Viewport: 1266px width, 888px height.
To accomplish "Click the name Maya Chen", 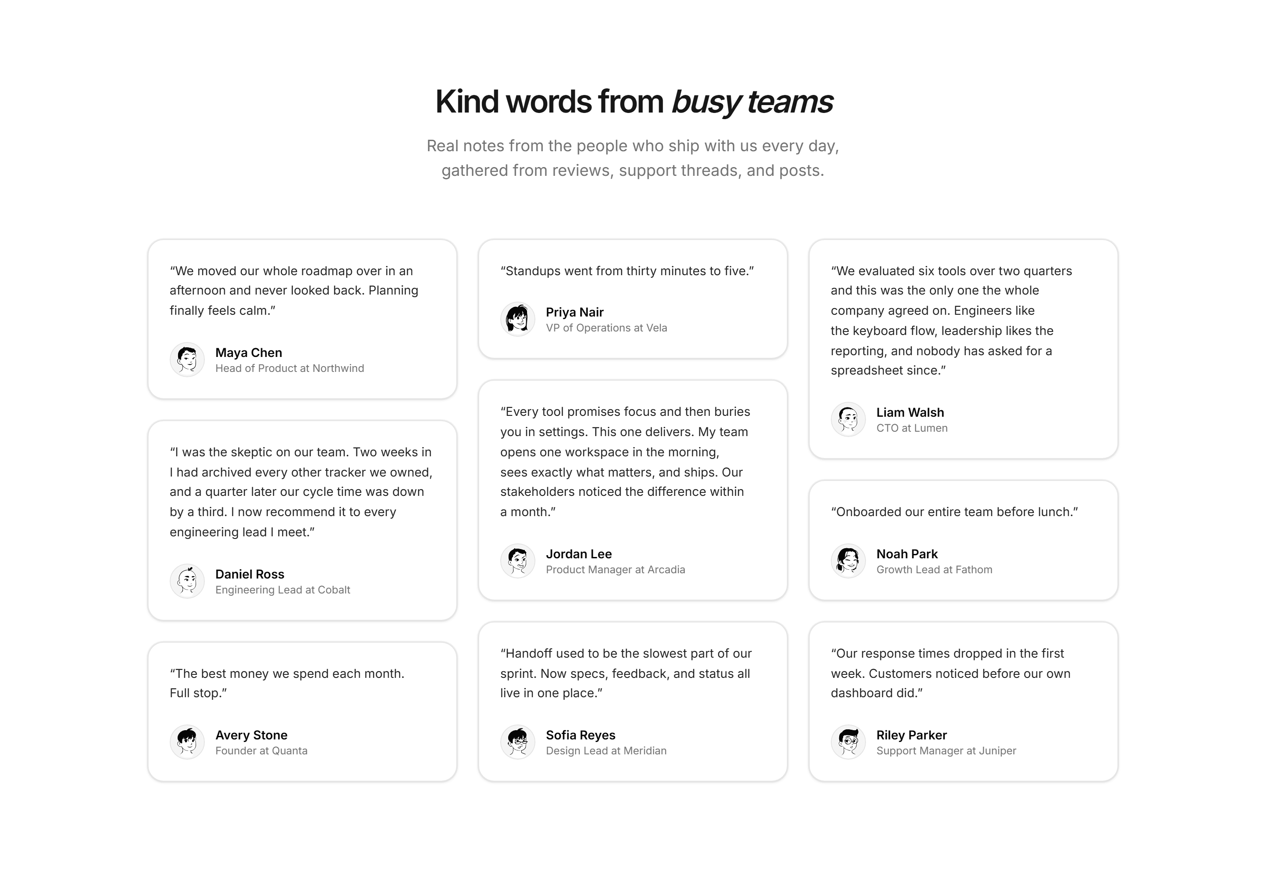I will [249, 353].
